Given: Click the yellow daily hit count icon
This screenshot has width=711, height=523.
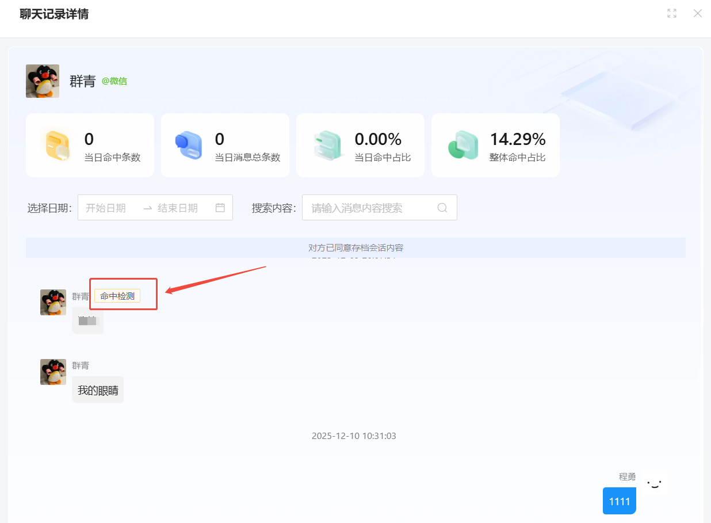Looking at the screenshot, I should click(x=56, y=145).
